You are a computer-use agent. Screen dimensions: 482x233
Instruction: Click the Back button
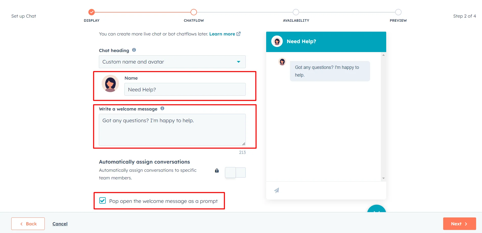(x=28, y=224)
